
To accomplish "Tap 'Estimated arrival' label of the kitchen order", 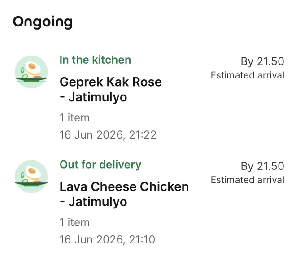I will point(248,75).
